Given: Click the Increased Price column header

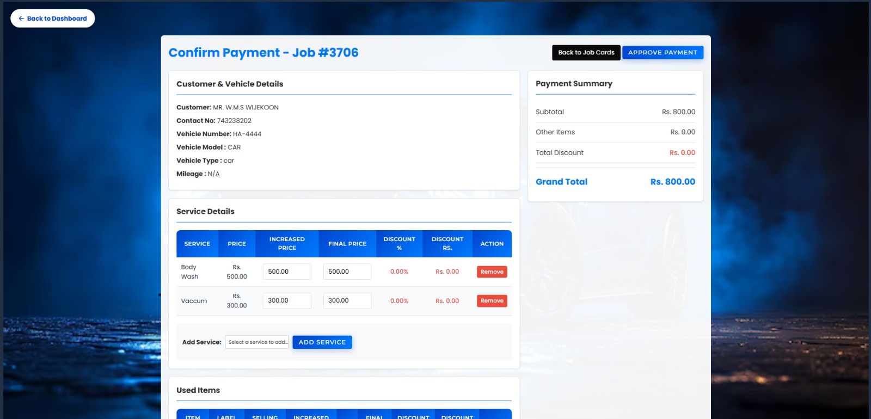Looking at the screenshot, I should [287, 244].
